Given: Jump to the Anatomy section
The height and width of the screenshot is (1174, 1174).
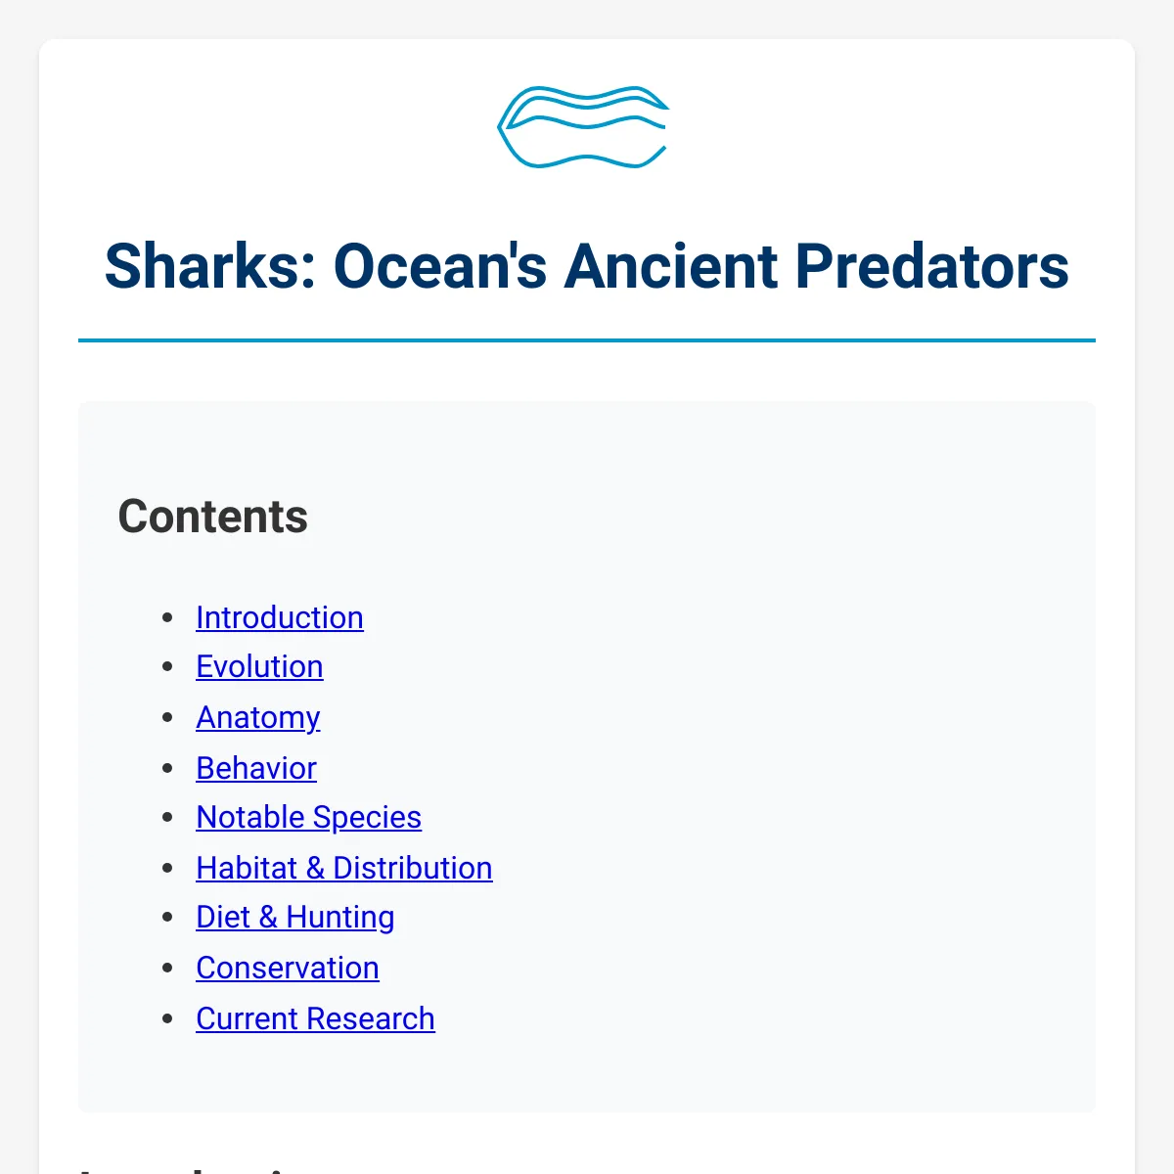Looking at the screenshot, I should pyautogui.click(x=258, y=717).
